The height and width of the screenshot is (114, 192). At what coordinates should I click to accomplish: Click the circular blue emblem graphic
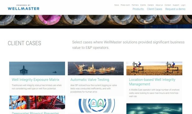tap(97, 106)
